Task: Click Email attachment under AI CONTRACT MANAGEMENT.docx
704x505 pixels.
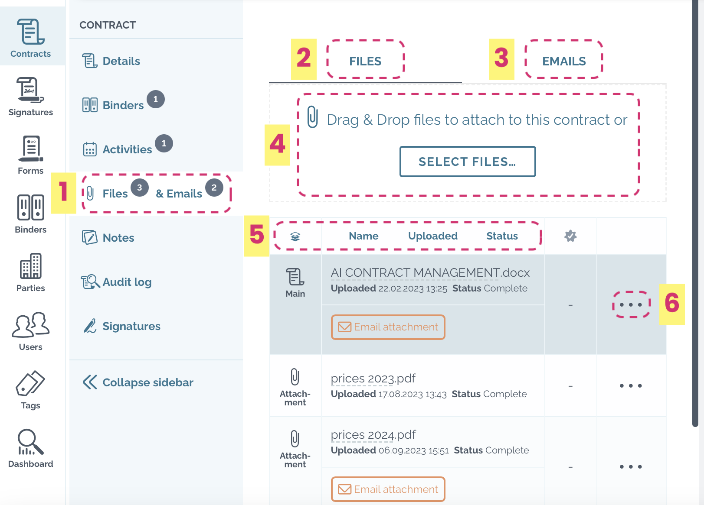Action: click(388, 327)
